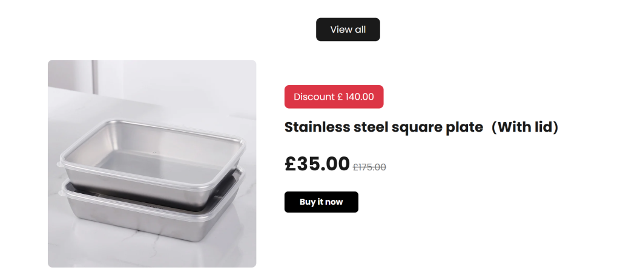This screenshot has width=620, height=276.
Task: Click the red Discount £ 140.00 badge
Action: (x=334, y=97)
